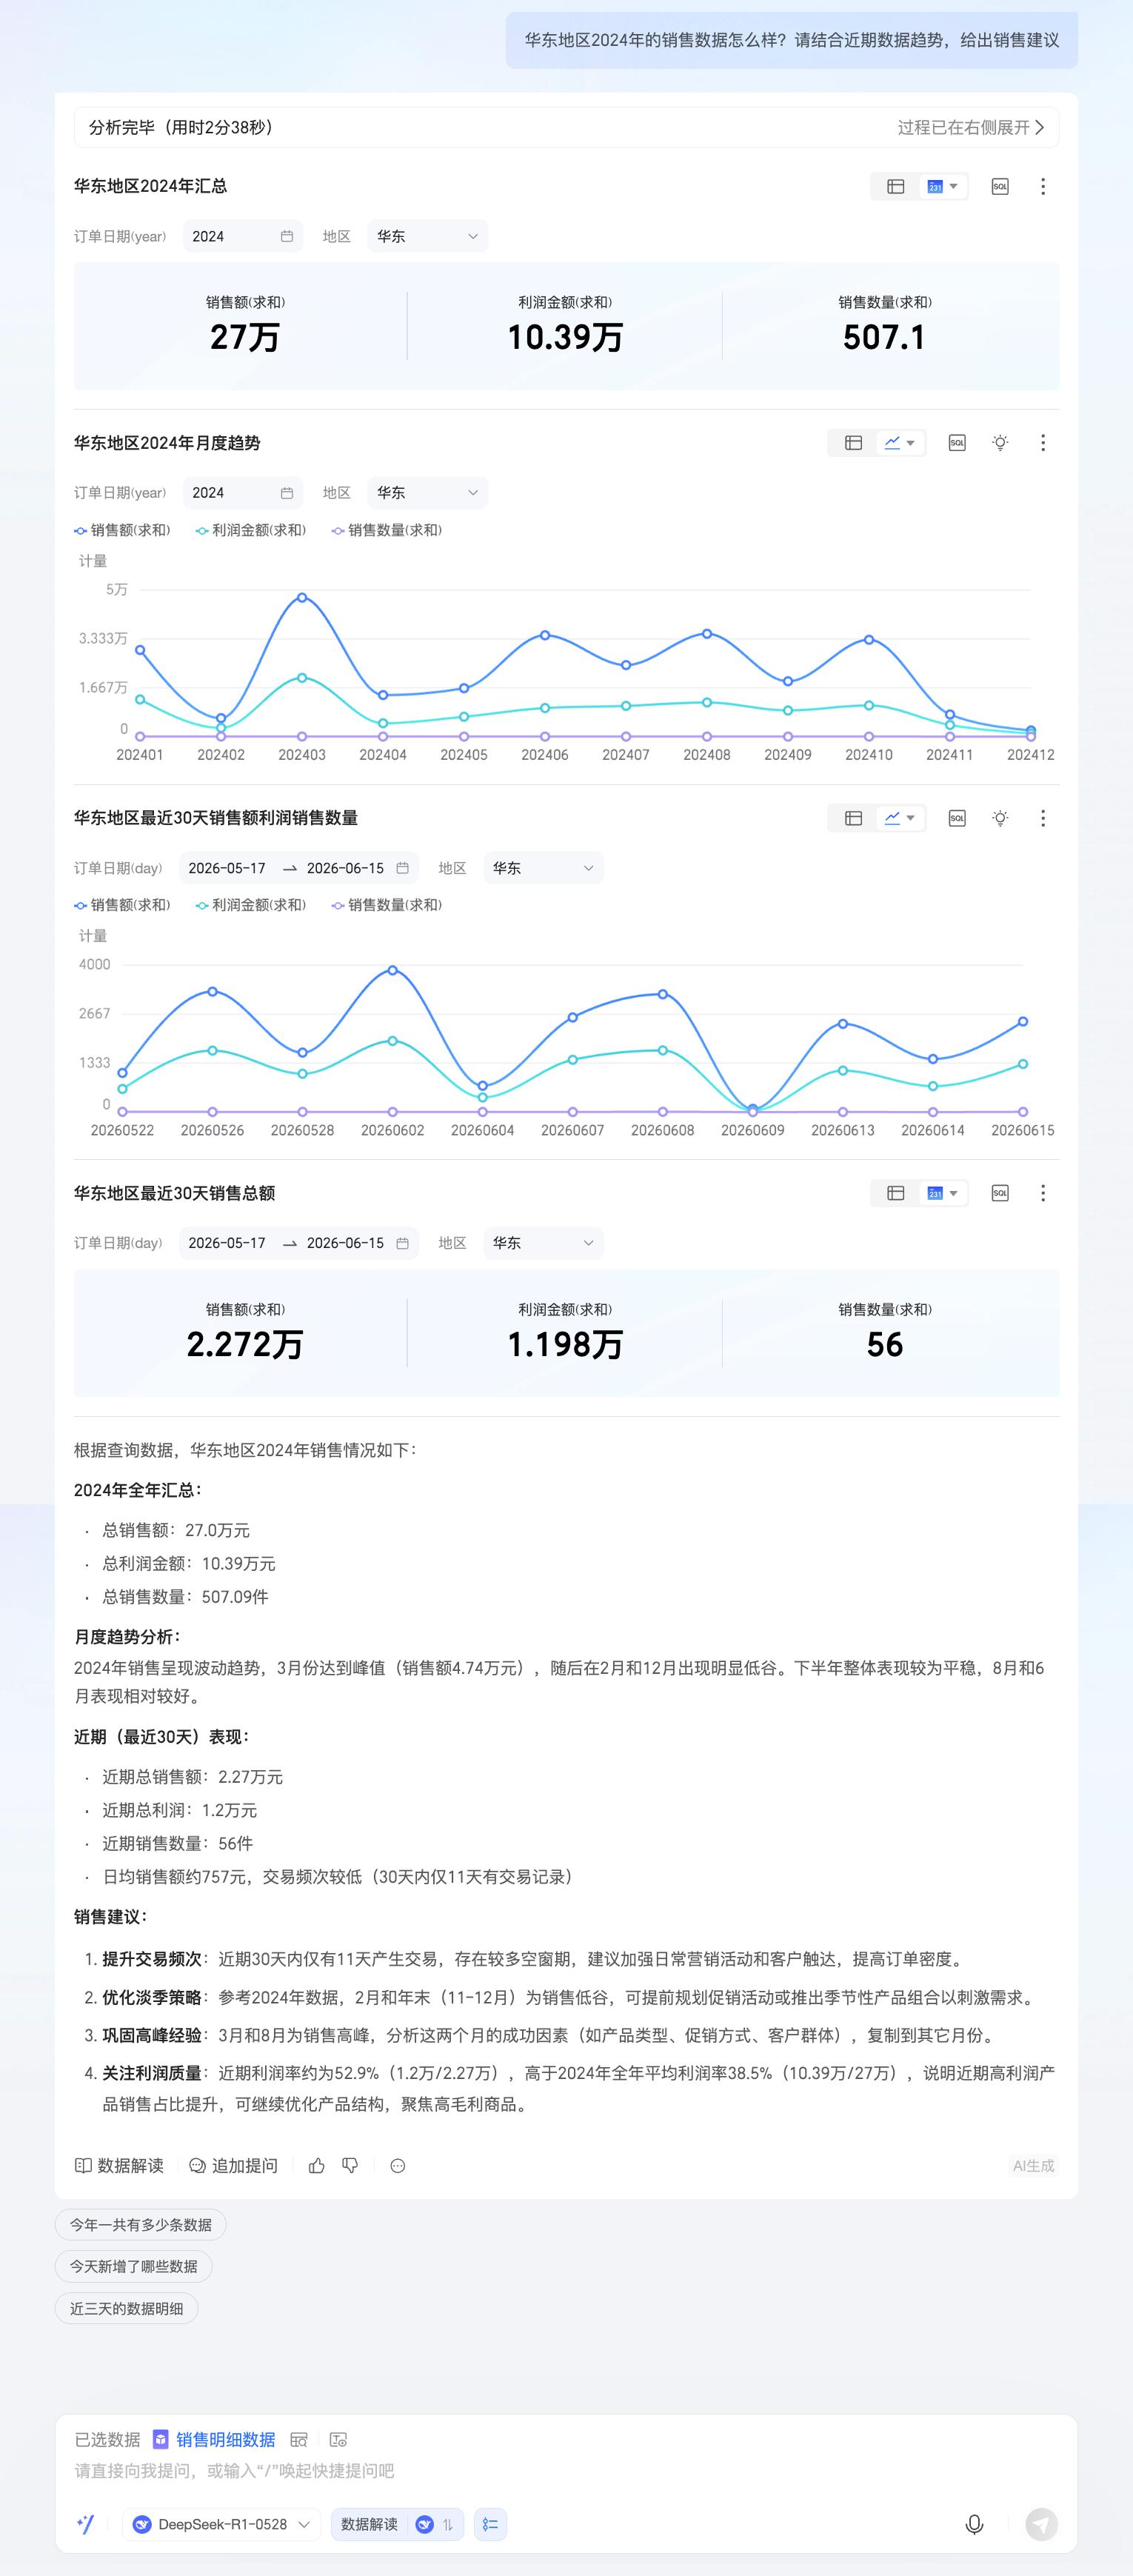Toggle 利润金额(求和) legend in 最近30天 chart
The image size is (1133, 2576).
(250, 905)
